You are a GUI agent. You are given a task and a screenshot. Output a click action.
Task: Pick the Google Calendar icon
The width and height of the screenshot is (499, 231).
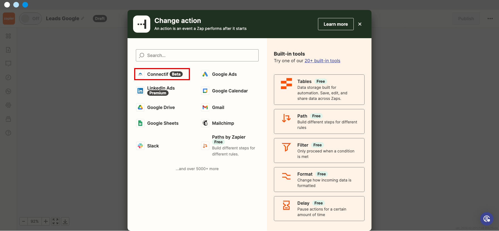(205, 91)
